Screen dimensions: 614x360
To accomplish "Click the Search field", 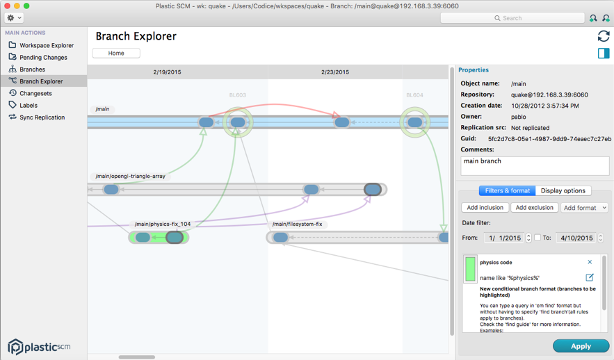I will tap(512, 18).
